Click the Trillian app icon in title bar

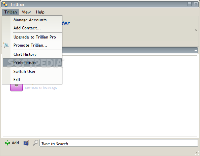5,4
